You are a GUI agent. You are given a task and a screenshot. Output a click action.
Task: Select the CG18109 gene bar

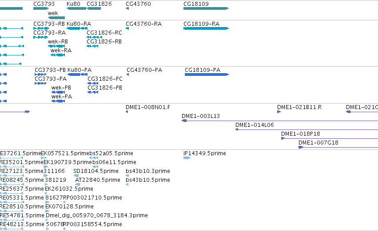click(206, 8)
